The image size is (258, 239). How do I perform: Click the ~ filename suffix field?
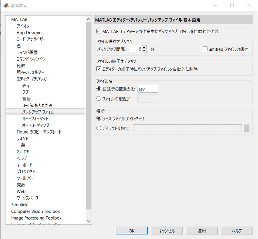pos(148,99)
